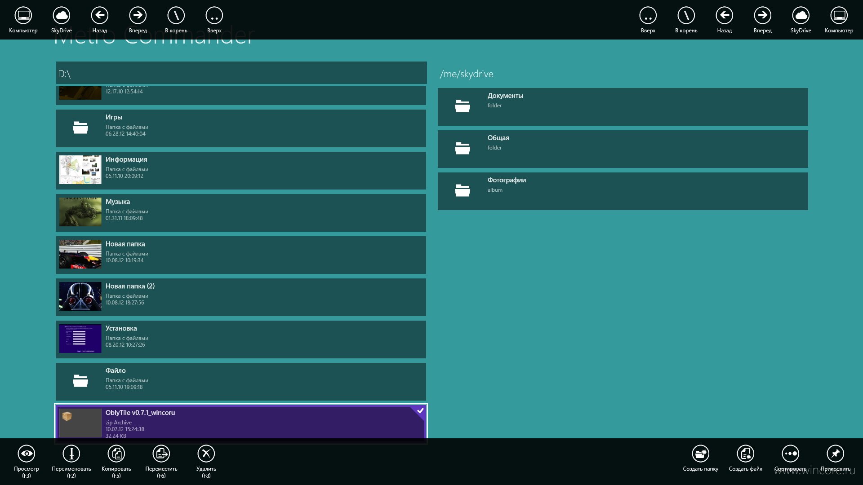This screenshot has width=863, height=485.
Task: Click the right-panel Компьютер icon
Action: [839, 16]
